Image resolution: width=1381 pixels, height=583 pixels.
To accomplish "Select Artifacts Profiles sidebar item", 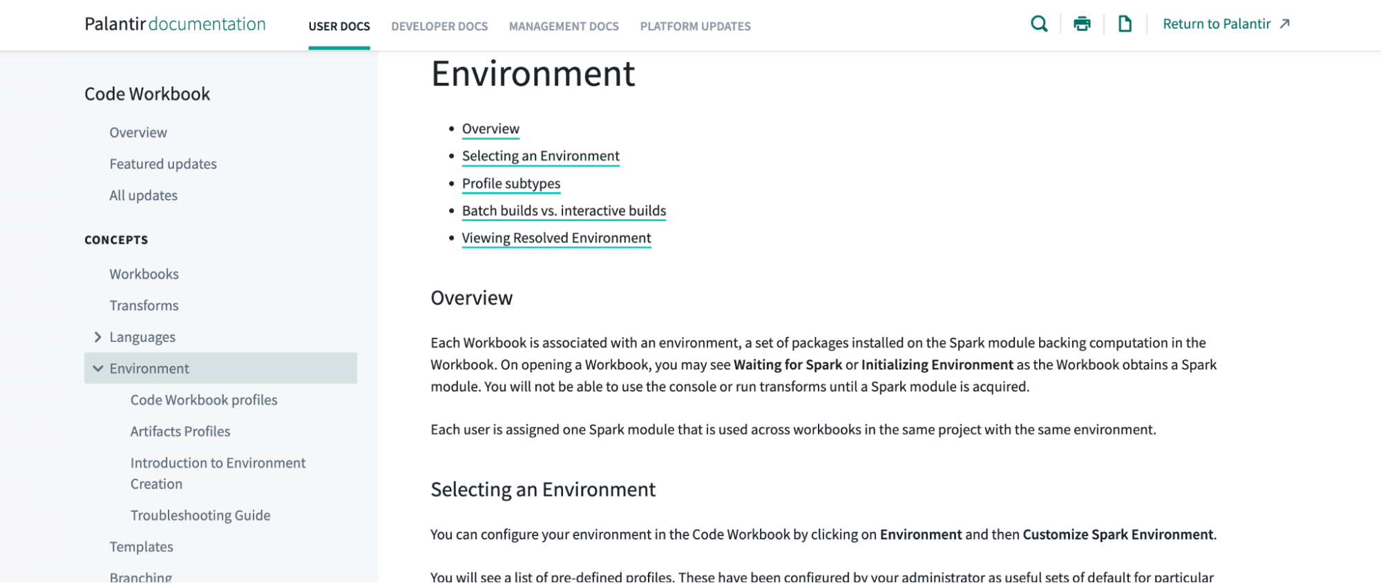I will click(180, 432).
